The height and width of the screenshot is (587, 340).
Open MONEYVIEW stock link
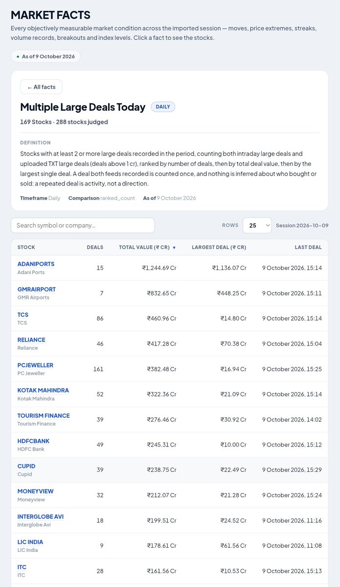36,491
